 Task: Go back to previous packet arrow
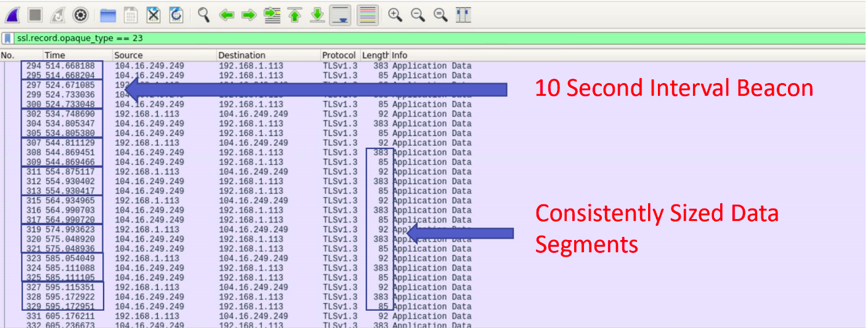coord(226,15)
